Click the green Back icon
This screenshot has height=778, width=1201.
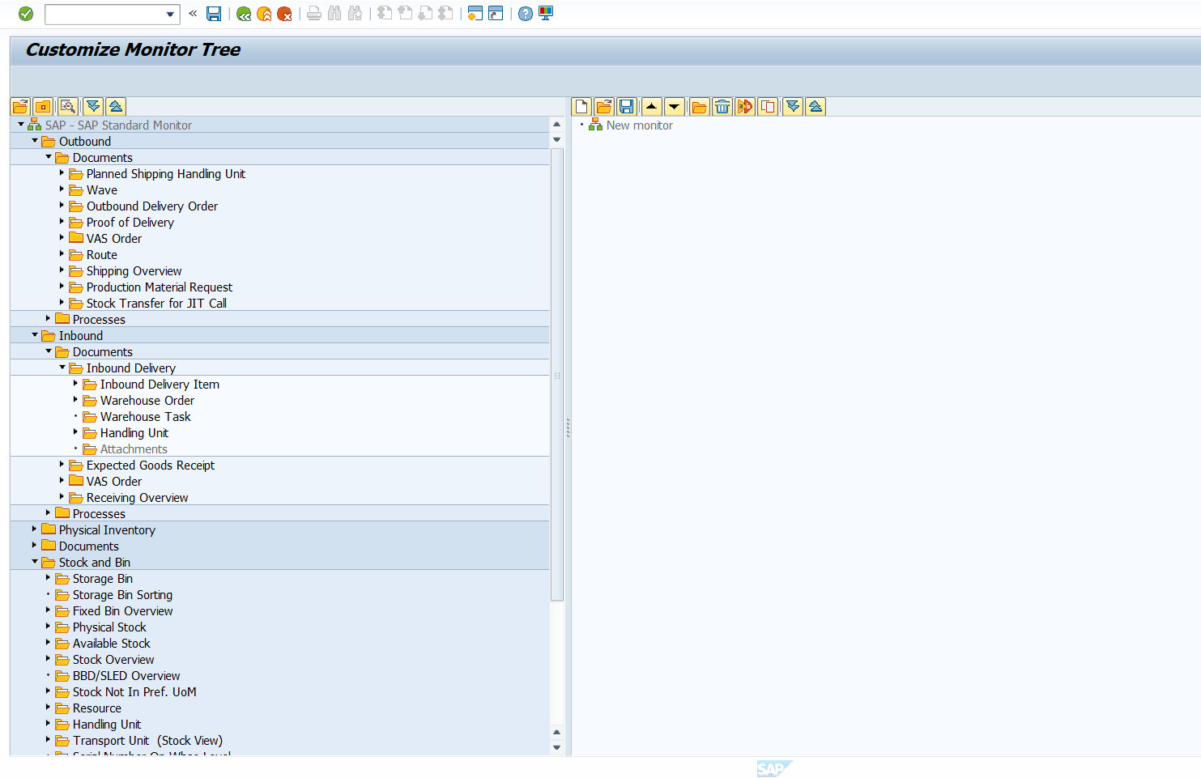pyautogui.click(x=244, y=14)
